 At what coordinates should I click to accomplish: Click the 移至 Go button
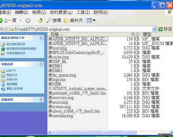click(x=165, y=29)
